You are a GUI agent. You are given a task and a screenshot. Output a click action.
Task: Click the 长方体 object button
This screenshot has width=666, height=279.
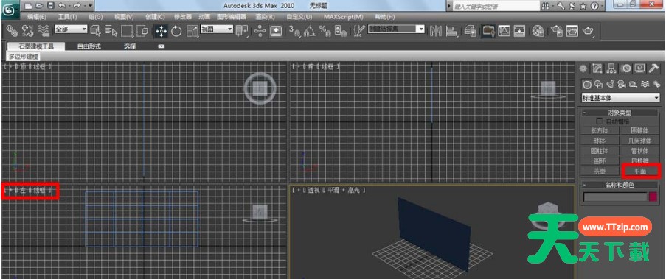click(x=599, y=130)
